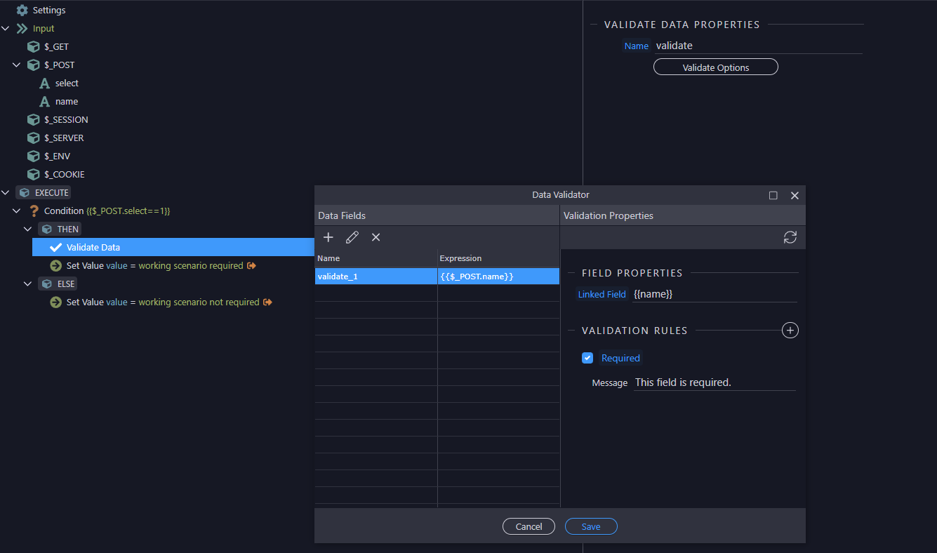Click the edit pencil icon in Data Fields

click(x=352, y=237)
